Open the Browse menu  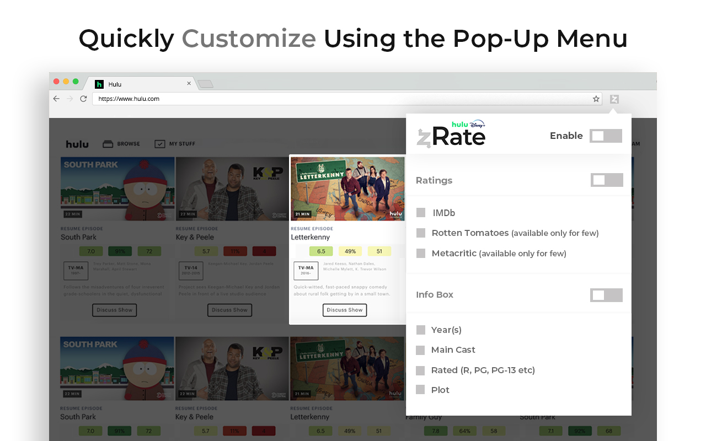coord(121,144)
